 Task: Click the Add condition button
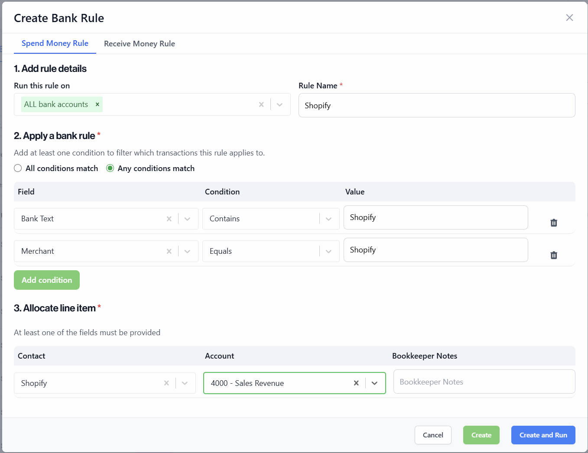pyautogui.click(x=47, y=280)
